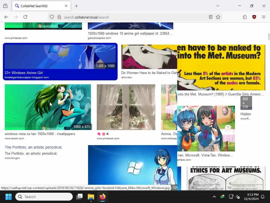270x203 pixels.
Task: Click the colorful system tray app icon
Action: coord(223,197)
